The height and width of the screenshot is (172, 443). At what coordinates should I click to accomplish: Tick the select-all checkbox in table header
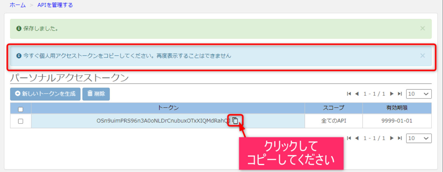[21, 109]
